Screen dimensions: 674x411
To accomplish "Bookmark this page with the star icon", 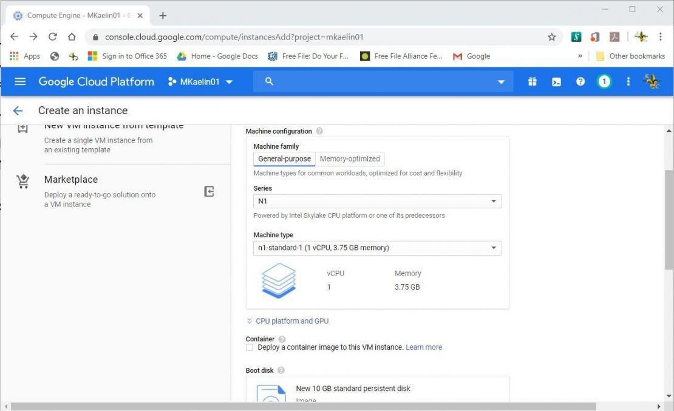I will (551, 36).
